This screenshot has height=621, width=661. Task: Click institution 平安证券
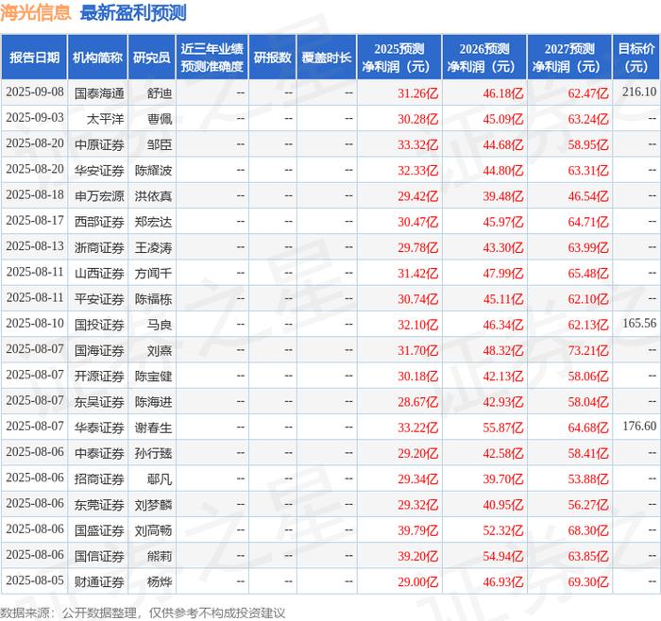(99, 299)
